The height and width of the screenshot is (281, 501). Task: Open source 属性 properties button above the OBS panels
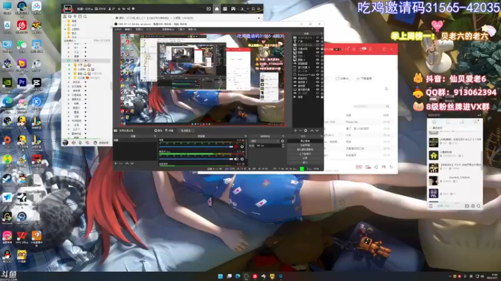pos(158,131)
